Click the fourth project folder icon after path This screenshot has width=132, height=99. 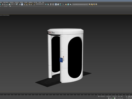(x=96, y=4)
